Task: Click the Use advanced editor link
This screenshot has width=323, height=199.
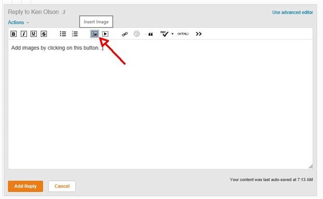Action: tap(293, 12)
